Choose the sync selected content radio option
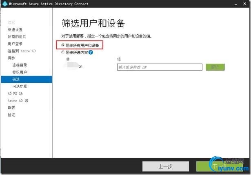This screenshot has height=175, width=251. [x=63, y=52]
